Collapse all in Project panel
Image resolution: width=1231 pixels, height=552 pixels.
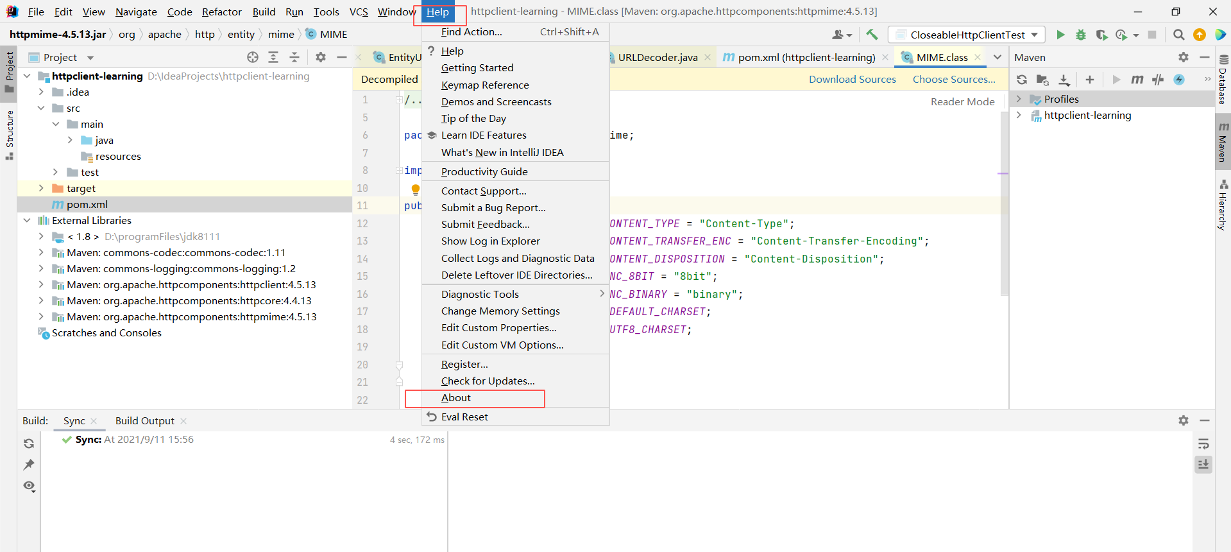pos(294,57)
